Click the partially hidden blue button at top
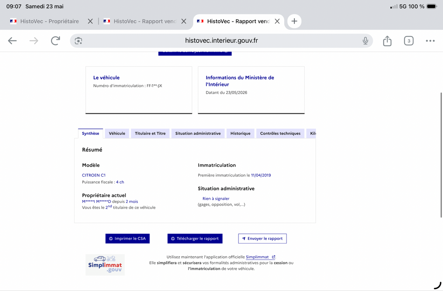 pos(195,53)
